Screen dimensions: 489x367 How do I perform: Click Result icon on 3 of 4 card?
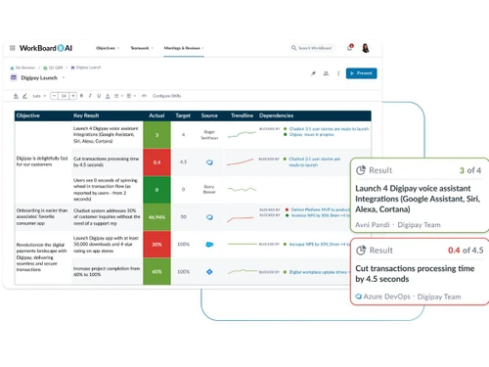coord(361,170)
